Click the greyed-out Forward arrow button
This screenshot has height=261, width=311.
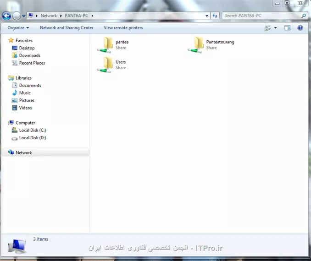pyautogui.click(x=17, y=16)
